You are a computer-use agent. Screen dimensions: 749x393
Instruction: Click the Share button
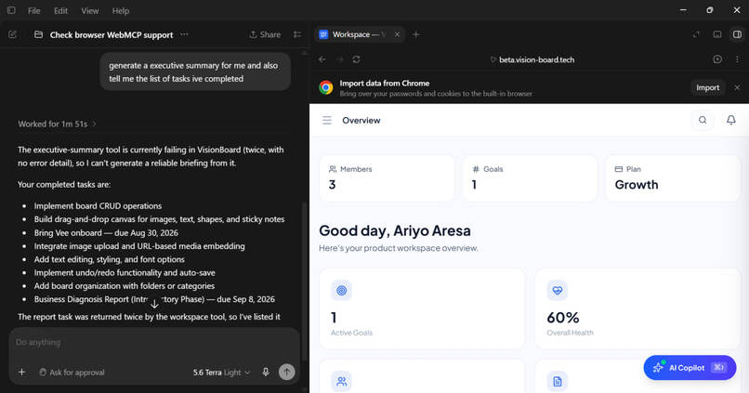(265, 34)
